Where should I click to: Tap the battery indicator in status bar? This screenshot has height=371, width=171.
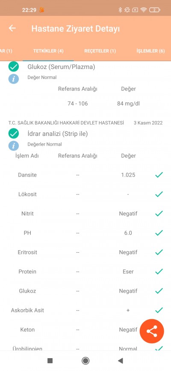coord(155,10)
